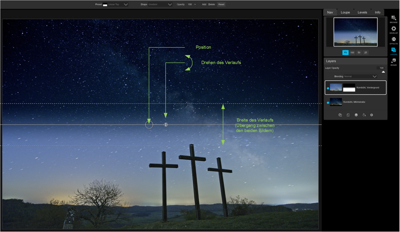Click the paint bucket fill icon
Image resolution: width=400 pixels, height=232 pixels.
[364, 115]
